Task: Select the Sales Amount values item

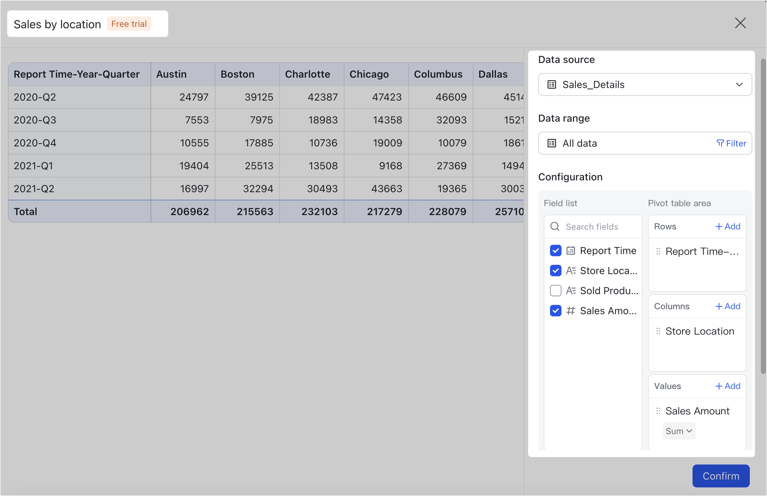Action: (697, 411)
